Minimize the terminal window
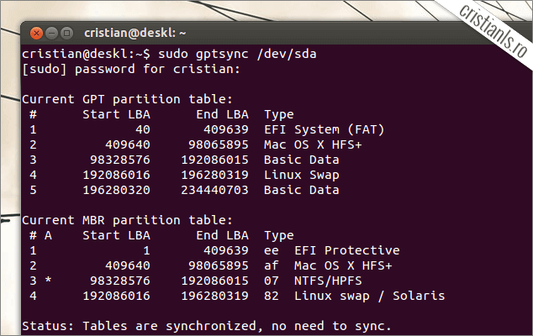533x336 pixels. [52, 34]
